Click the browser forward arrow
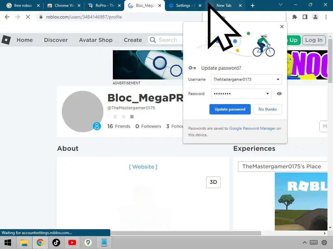 tap(18, 17)
